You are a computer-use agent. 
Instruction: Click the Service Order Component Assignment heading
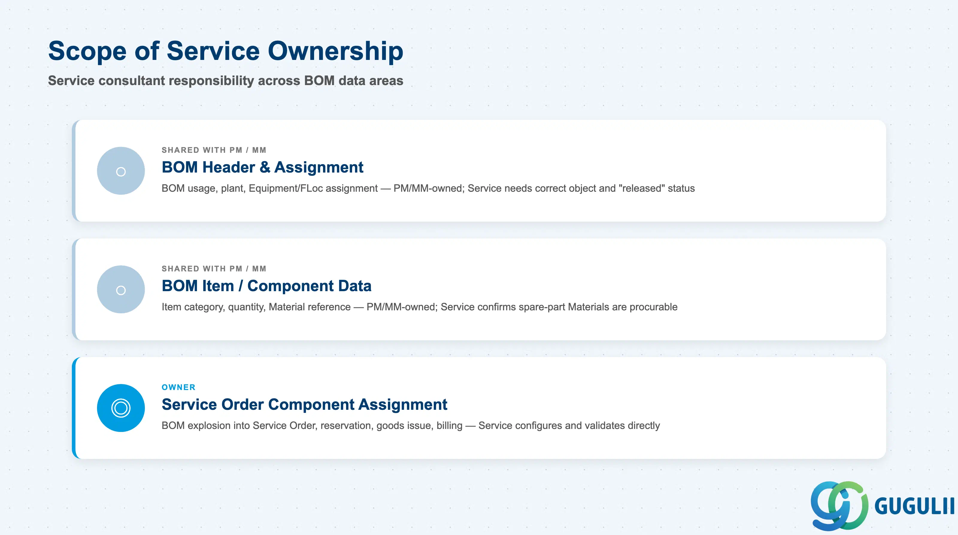[x=304, y=405]
